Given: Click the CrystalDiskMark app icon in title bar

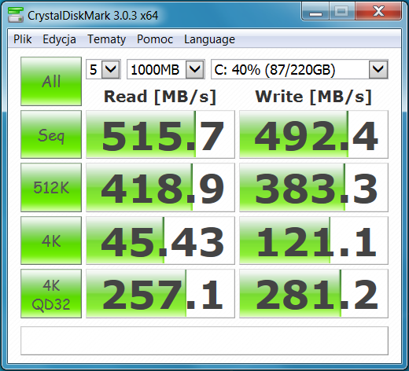Looking at the screenshot, I should click(x=16, y=15).
